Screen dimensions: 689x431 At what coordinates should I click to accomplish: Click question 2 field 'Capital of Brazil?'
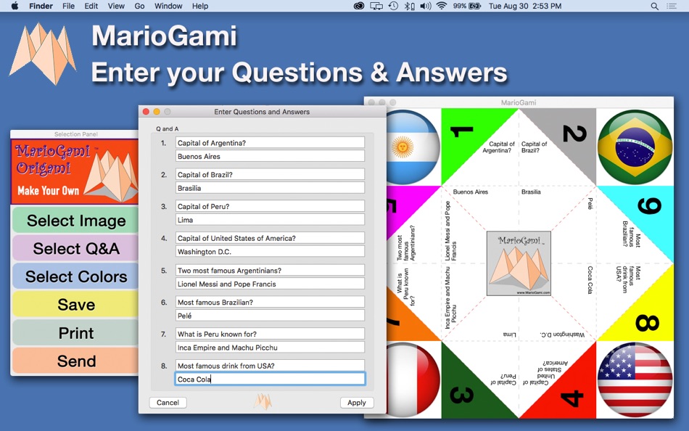(270, 174)
